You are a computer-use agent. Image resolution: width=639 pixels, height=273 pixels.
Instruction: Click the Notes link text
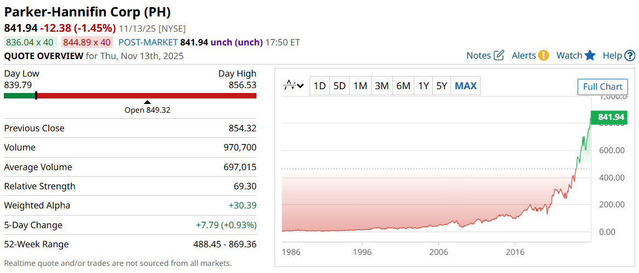(478, 55)
